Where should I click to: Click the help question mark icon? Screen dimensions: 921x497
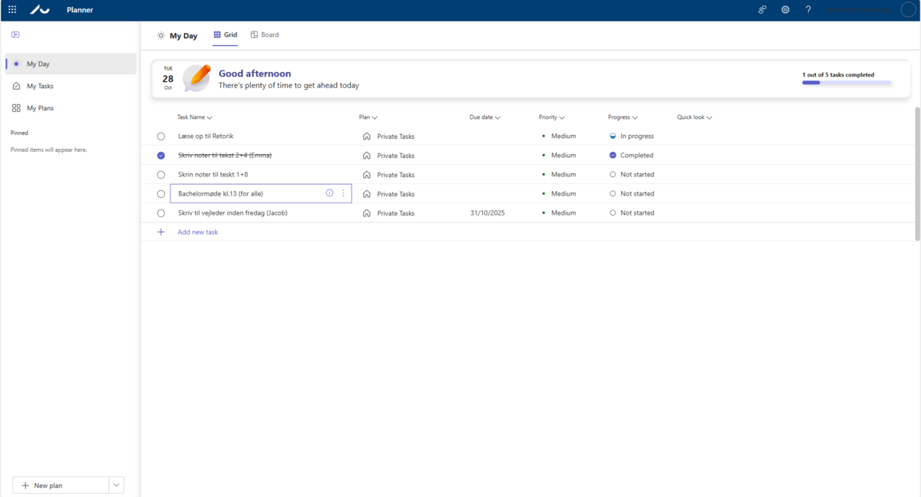coord(808,10)
